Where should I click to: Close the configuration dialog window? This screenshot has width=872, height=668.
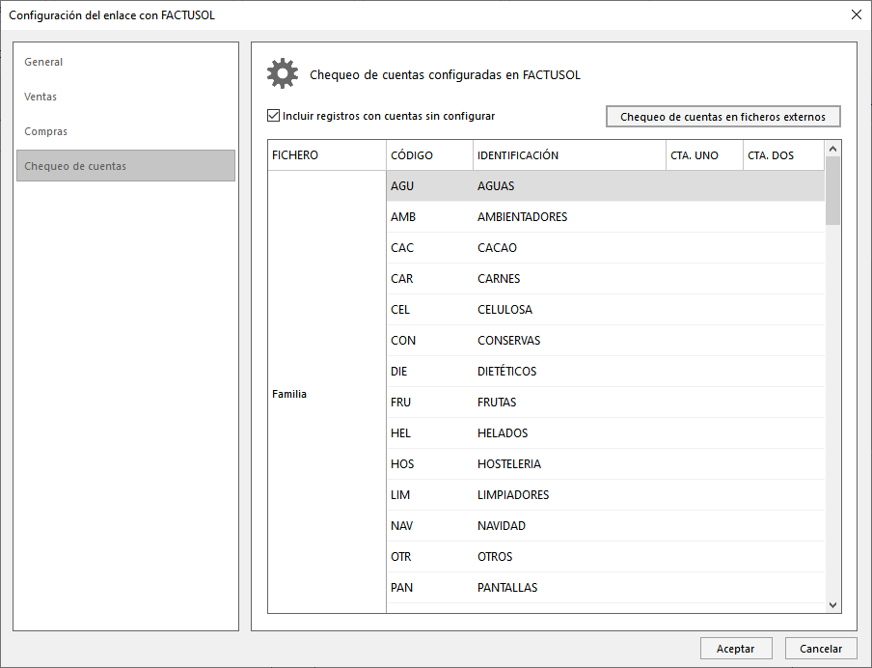coord(857,15)
